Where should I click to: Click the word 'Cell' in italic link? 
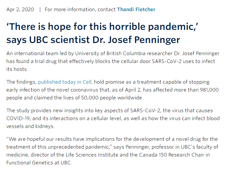click(x=87, y=82)
